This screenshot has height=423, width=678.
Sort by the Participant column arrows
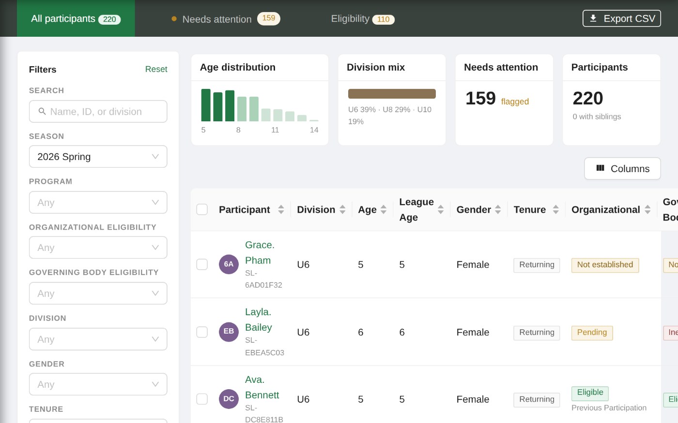[281, 209]
